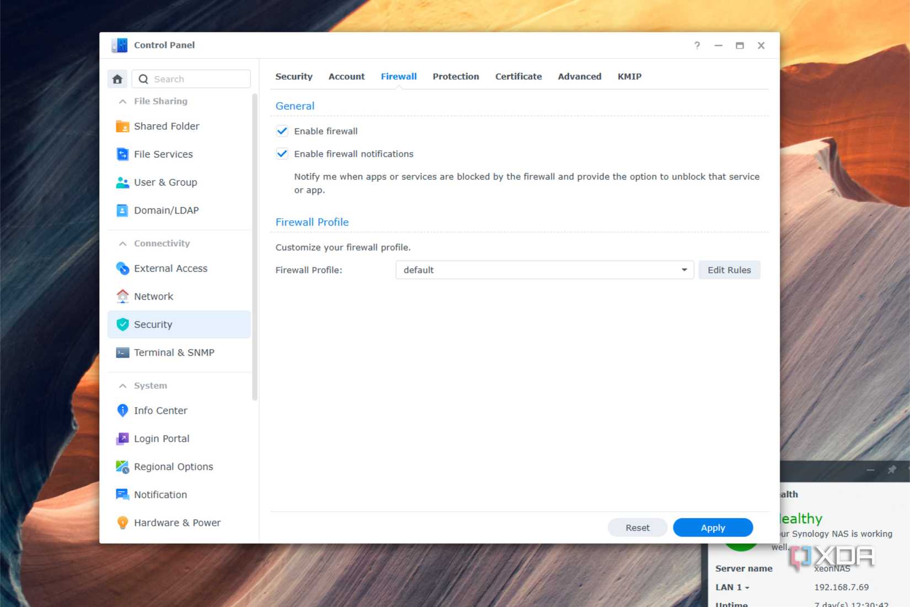Open File Services icon
Screen dimensions: 910x607
click(122, 154)
